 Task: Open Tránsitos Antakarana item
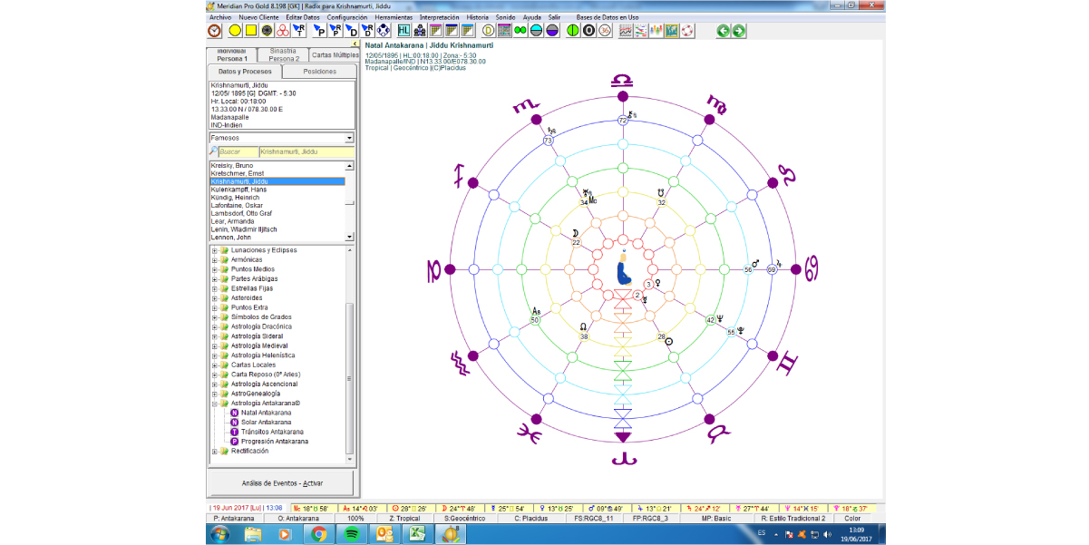[x=272, y=432]
